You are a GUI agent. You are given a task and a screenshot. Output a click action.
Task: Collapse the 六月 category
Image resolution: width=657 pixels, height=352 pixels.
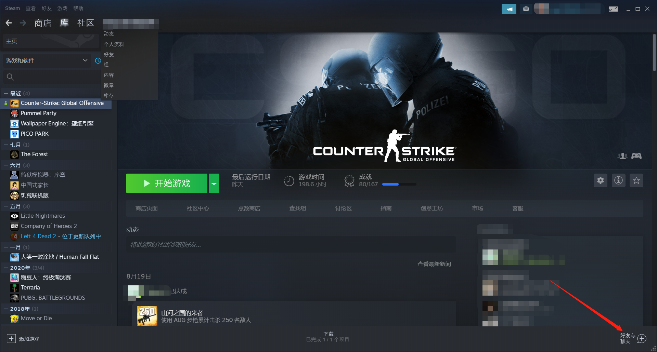[x=6, y=165]
